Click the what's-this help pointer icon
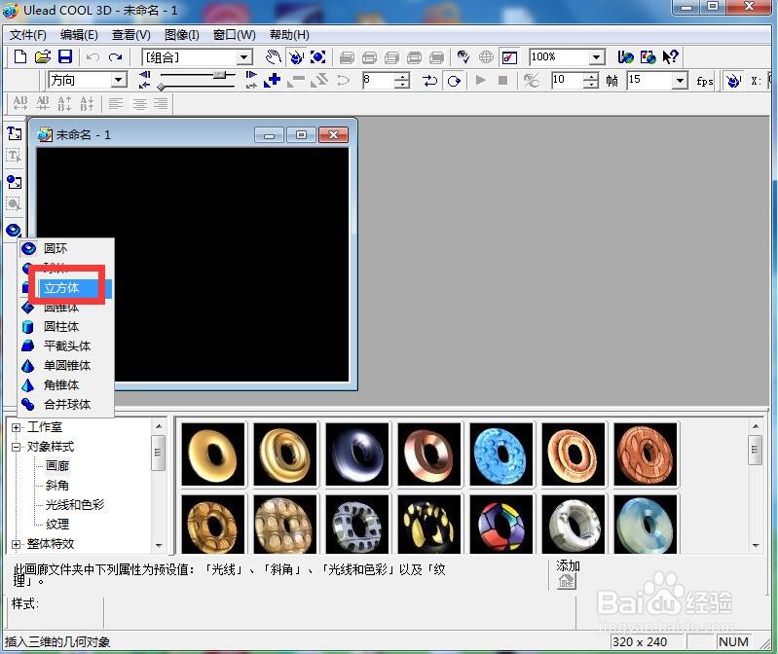778x654 pixels. 670,57
